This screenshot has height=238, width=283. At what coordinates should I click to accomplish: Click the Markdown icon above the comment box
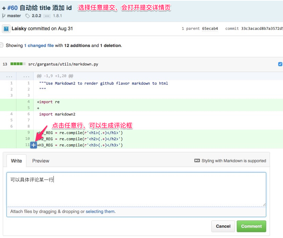click(197, 160)
